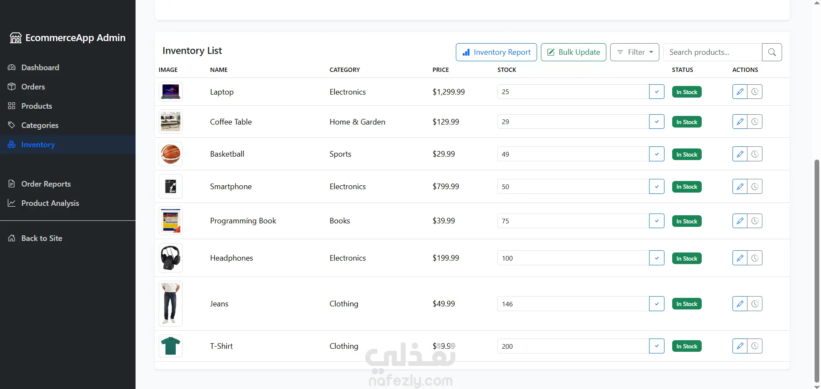View stock history for Headphones

755,258
